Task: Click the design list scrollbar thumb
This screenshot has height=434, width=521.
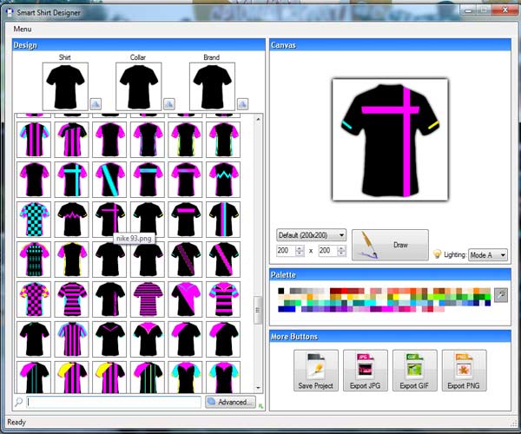Action: [x=258, y=310]
